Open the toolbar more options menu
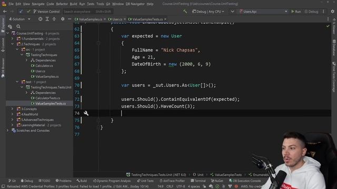This screenshot has width=337, height=189. click(323, 12)
